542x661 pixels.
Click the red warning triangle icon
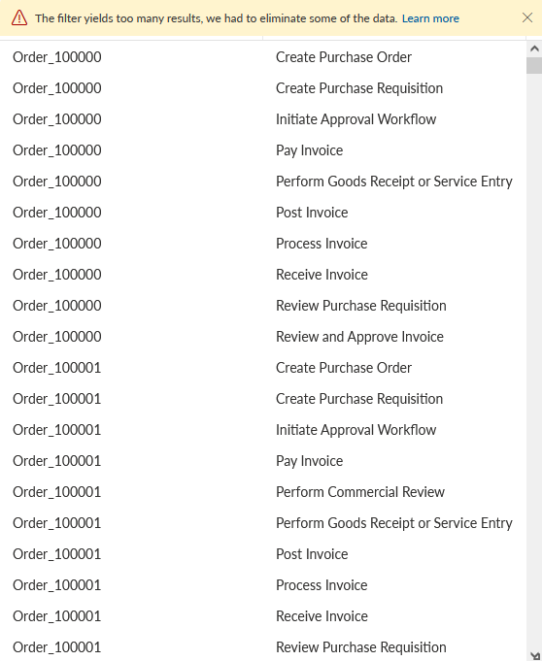[19, 18]
